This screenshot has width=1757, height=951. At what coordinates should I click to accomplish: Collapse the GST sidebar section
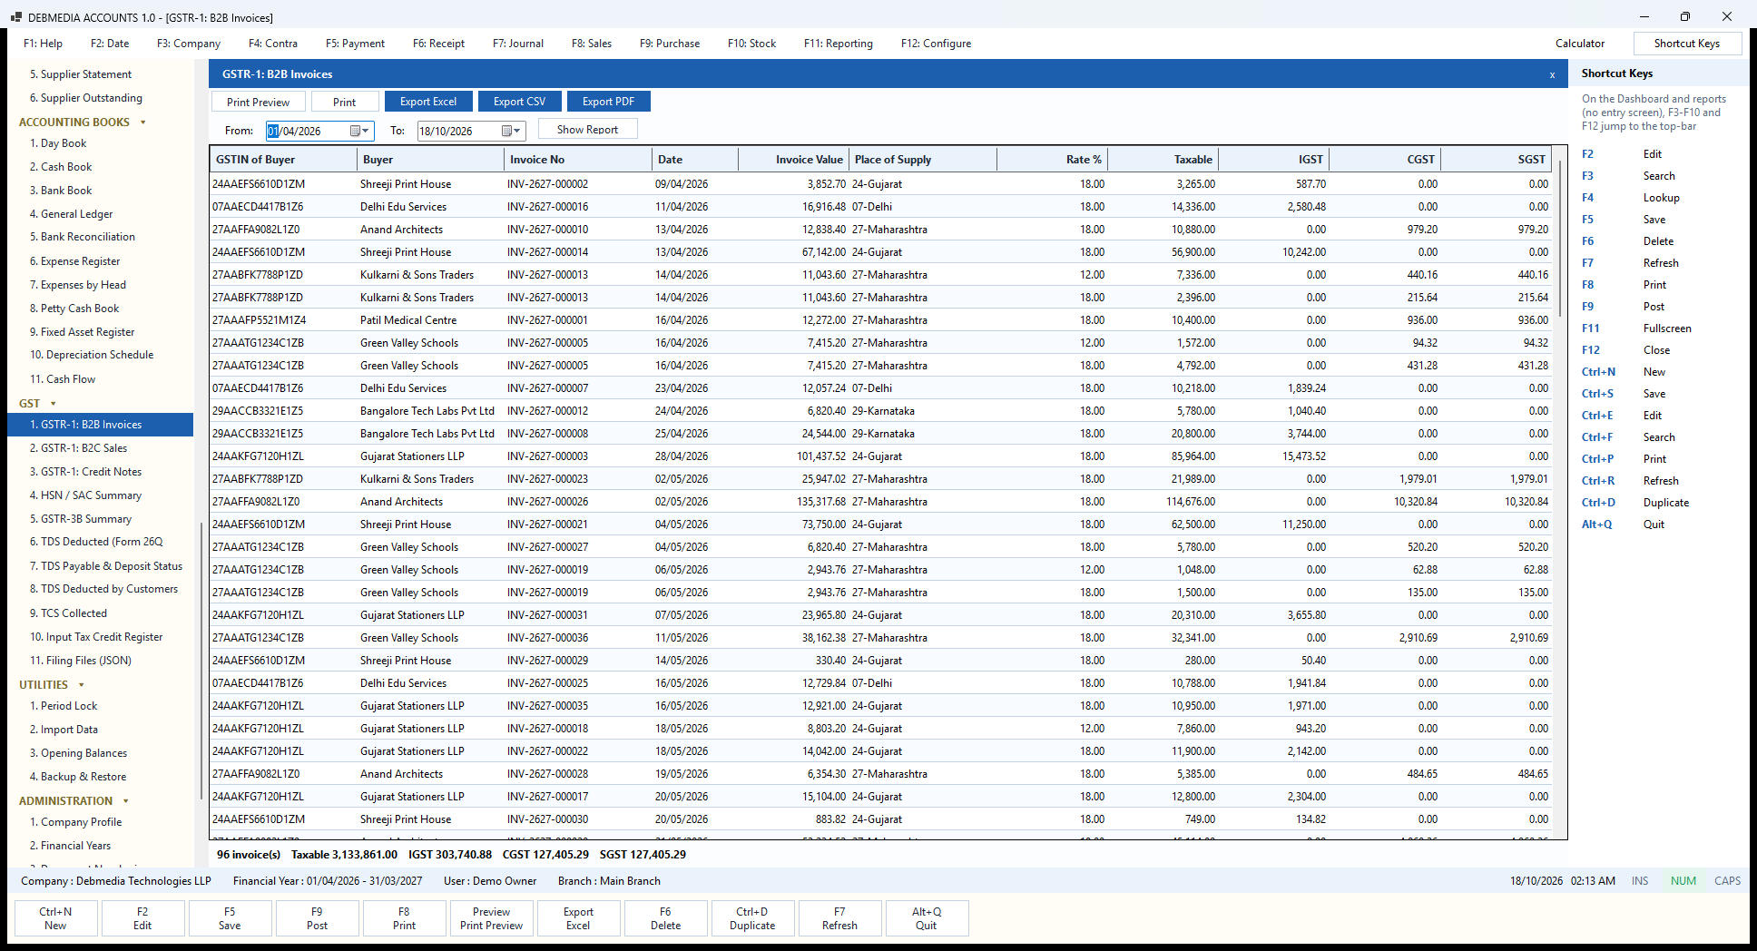54,404
